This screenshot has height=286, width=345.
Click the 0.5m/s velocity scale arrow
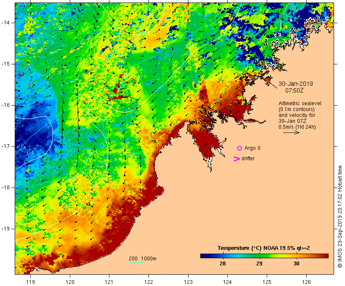[291, 132]
